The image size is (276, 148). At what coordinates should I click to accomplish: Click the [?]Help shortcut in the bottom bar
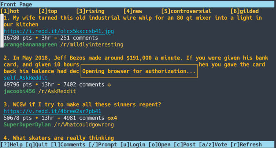[11, 145]
